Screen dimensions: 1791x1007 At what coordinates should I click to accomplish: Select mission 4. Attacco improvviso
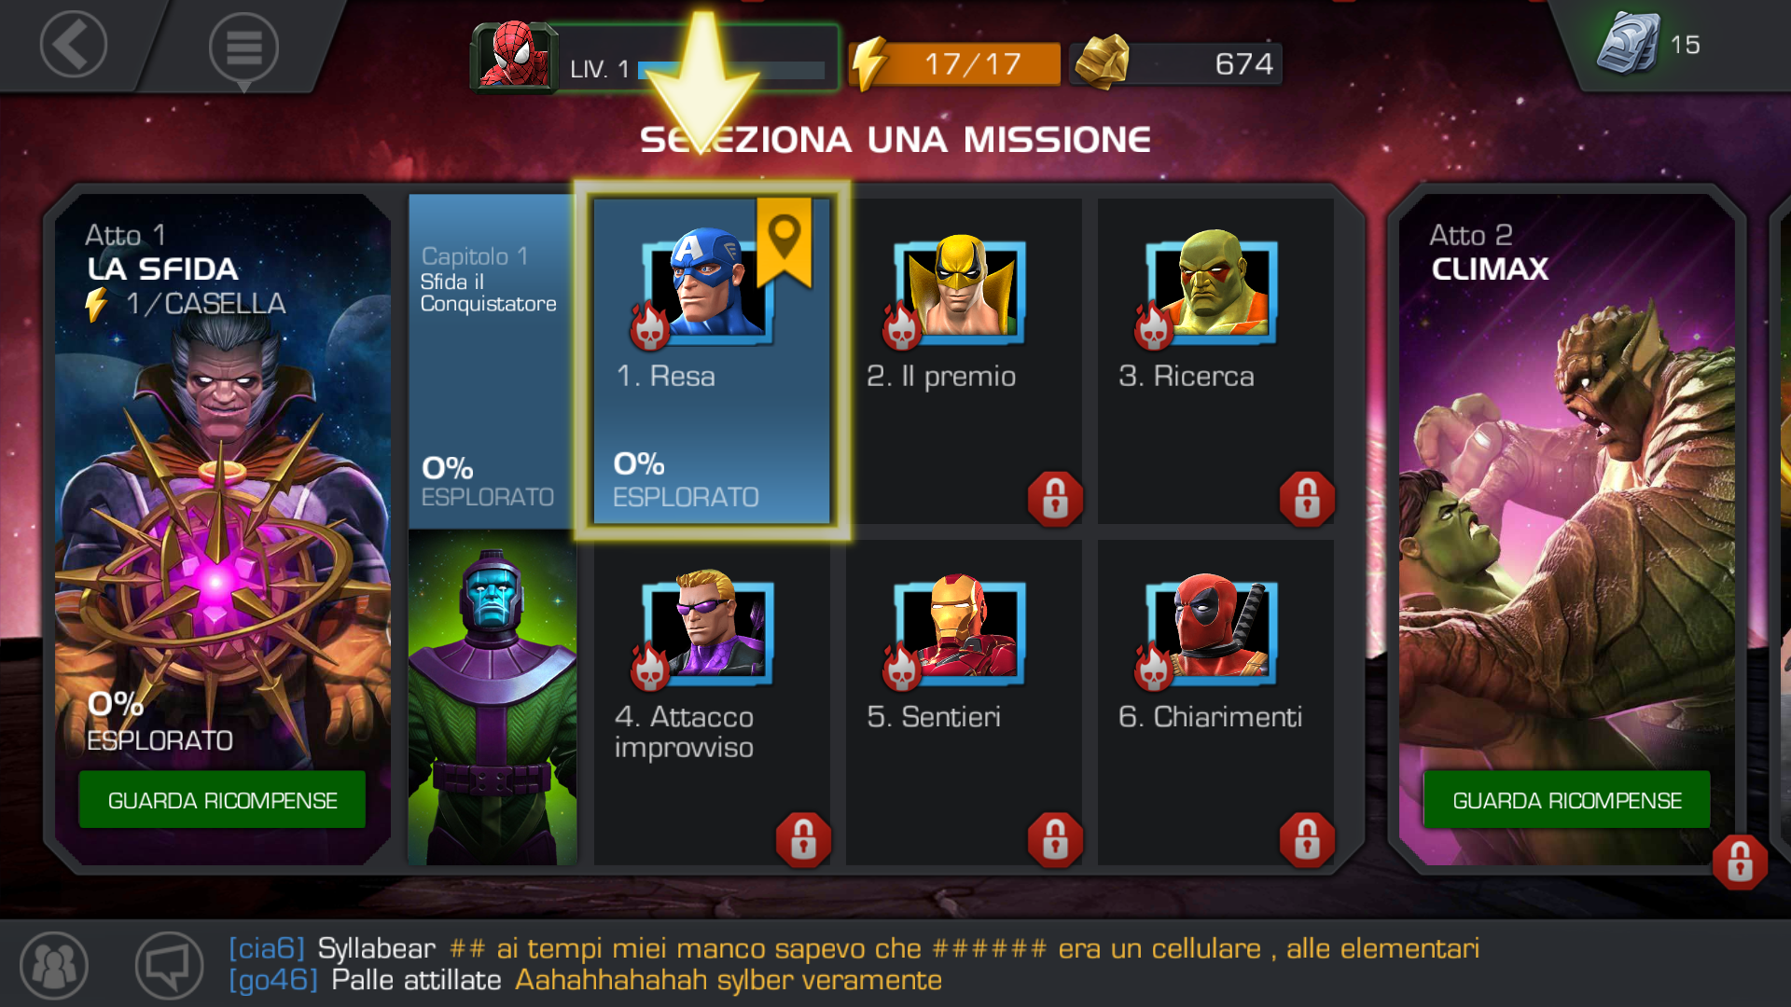pos(712,702)
